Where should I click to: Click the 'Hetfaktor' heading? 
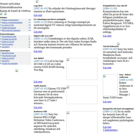point(4,17)
